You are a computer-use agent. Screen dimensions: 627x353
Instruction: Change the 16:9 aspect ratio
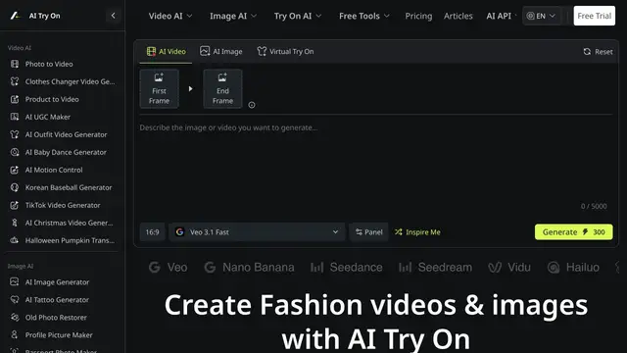click(x=153, y=232)
